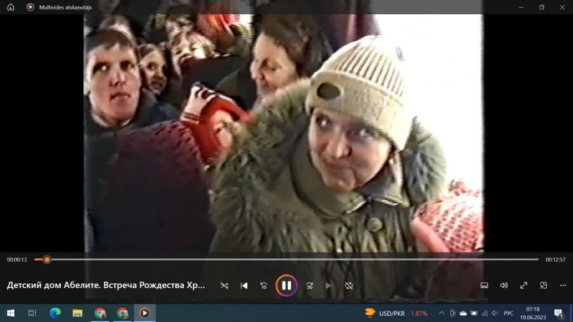Open the Chrome icon beside Media Player
Image resolution: width=573 pixels, height=322 pixels.
click(122, 313)
